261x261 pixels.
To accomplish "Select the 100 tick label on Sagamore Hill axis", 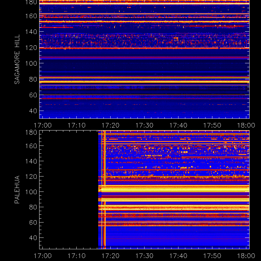I will click(x=31, y=63).
